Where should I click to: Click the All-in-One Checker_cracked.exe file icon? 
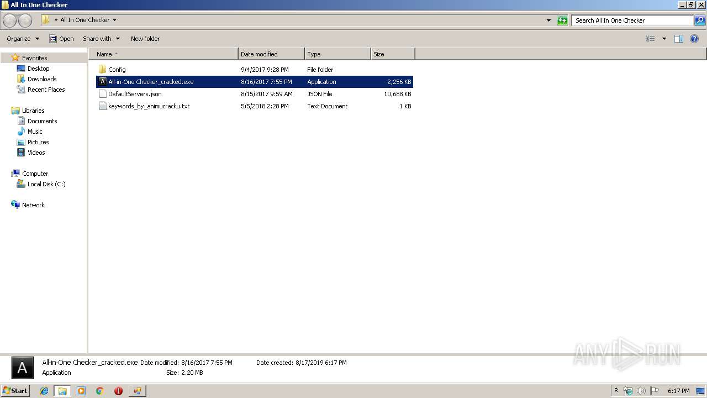(102, 82)
